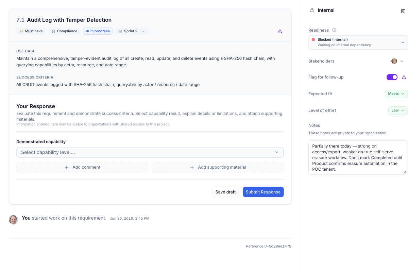Viewport: 408px width, 272px height.
Task: Click the plus icon in Add comment
Action: click(67, 167)
